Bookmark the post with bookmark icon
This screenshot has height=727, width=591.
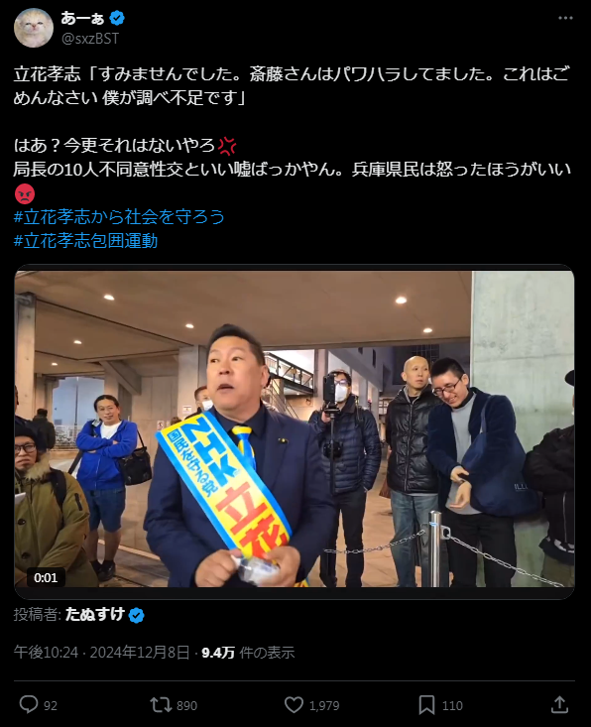click(x=426, y=705)
